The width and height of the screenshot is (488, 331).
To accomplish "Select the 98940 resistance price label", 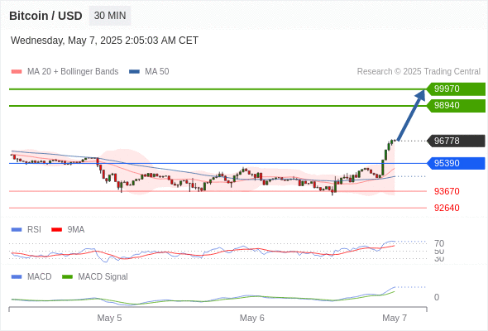I will [456, 106].
